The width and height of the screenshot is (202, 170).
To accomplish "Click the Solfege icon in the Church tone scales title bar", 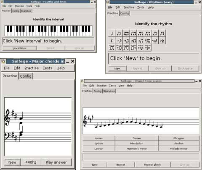I will [82, 81].
